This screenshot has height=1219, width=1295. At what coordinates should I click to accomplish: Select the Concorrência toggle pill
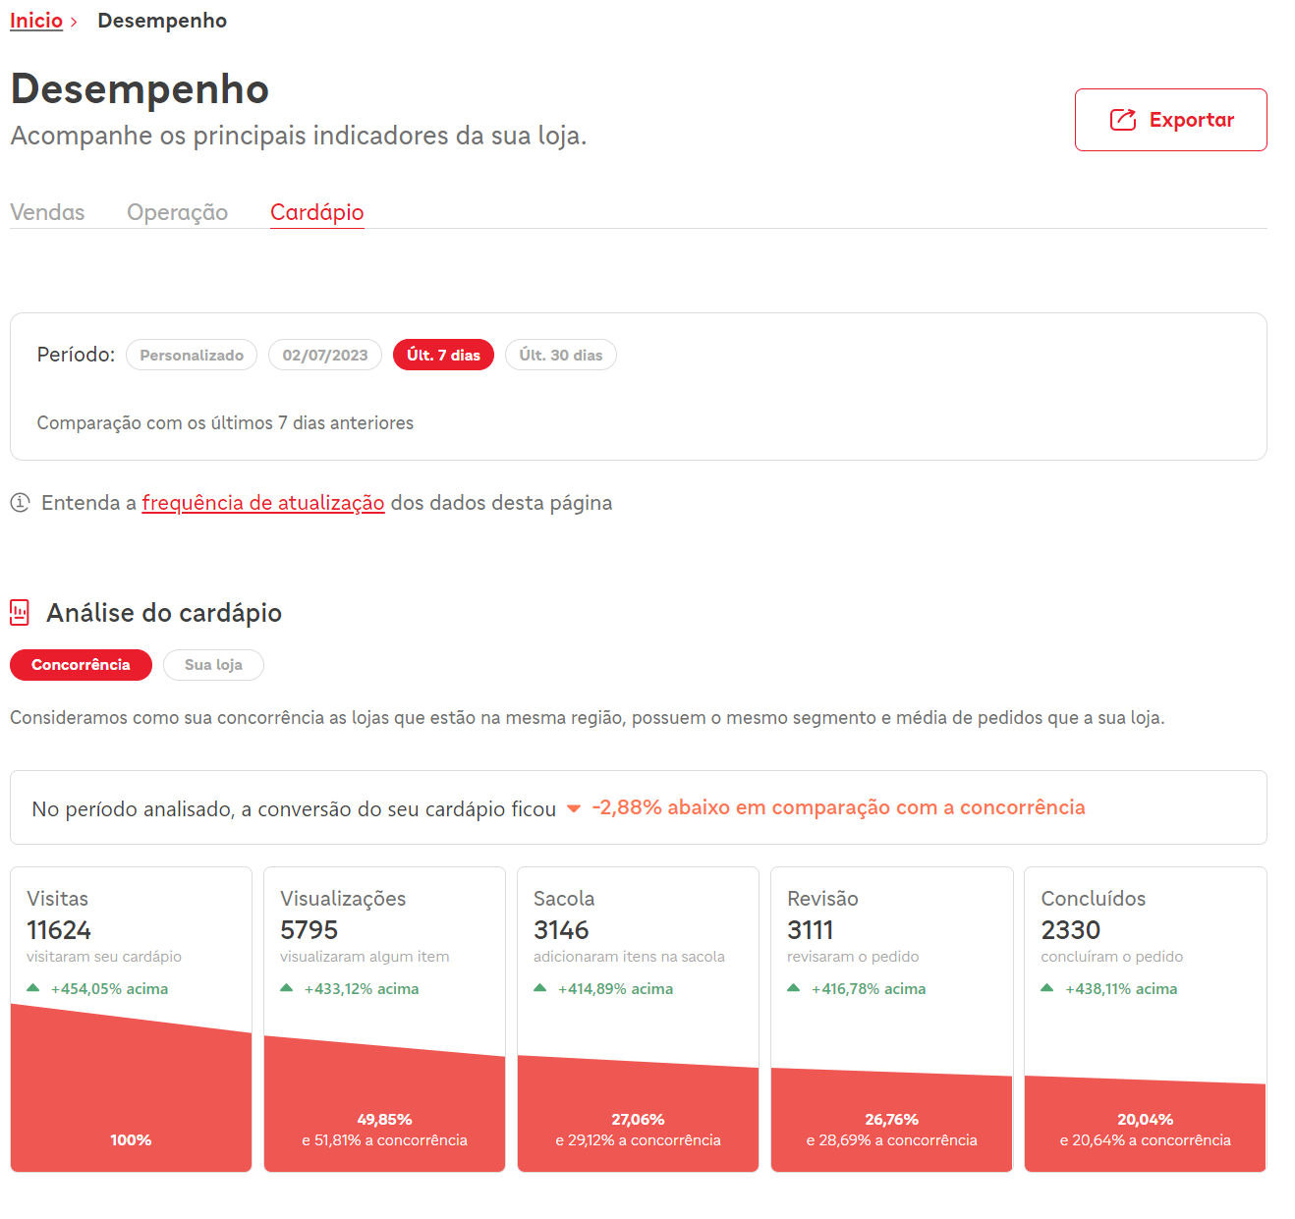coord(81,665)
